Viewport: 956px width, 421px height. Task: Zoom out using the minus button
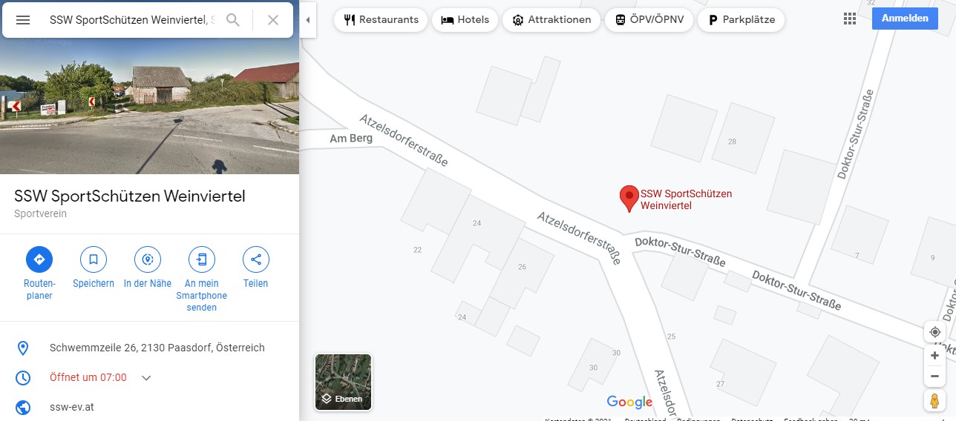pos(935,377)
